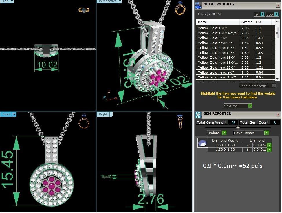Screen dimensions: 282x213
Task: Click the Library: METAL label
Action: [210, 14]
